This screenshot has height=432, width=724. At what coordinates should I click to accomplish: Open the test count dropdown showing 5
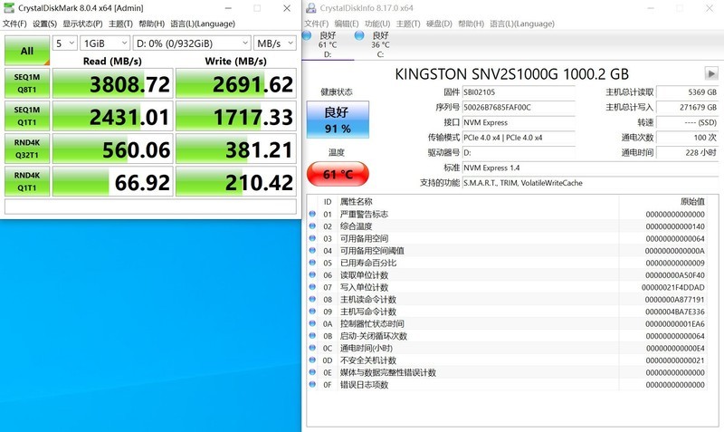pos(64,43)
